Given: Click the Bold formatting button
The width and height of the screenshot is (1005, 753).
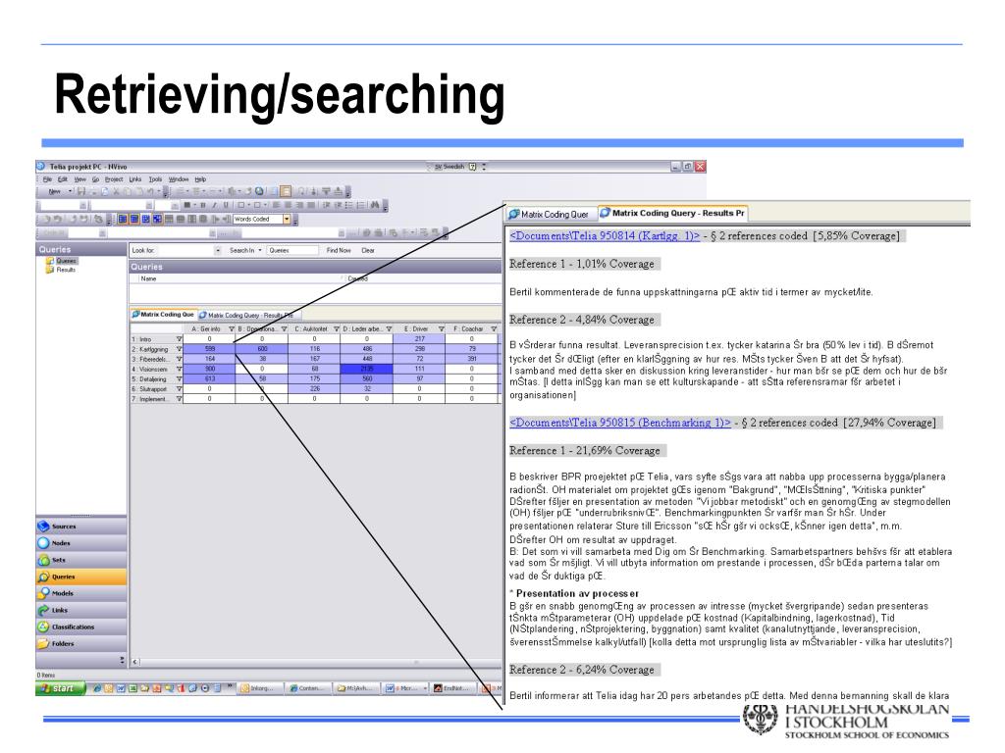Looking at the screenshot, I should coord(202,206).
